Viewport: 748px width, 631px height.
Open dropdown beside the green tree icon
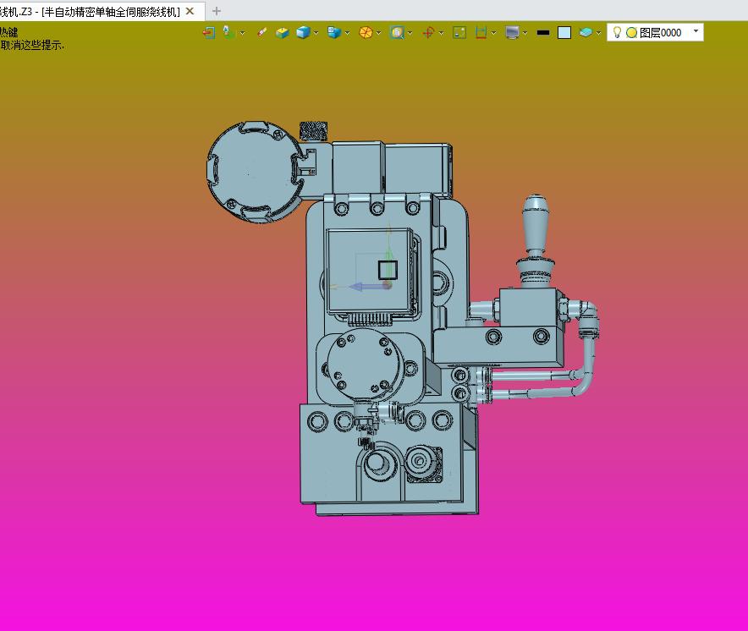click(242, 33)
